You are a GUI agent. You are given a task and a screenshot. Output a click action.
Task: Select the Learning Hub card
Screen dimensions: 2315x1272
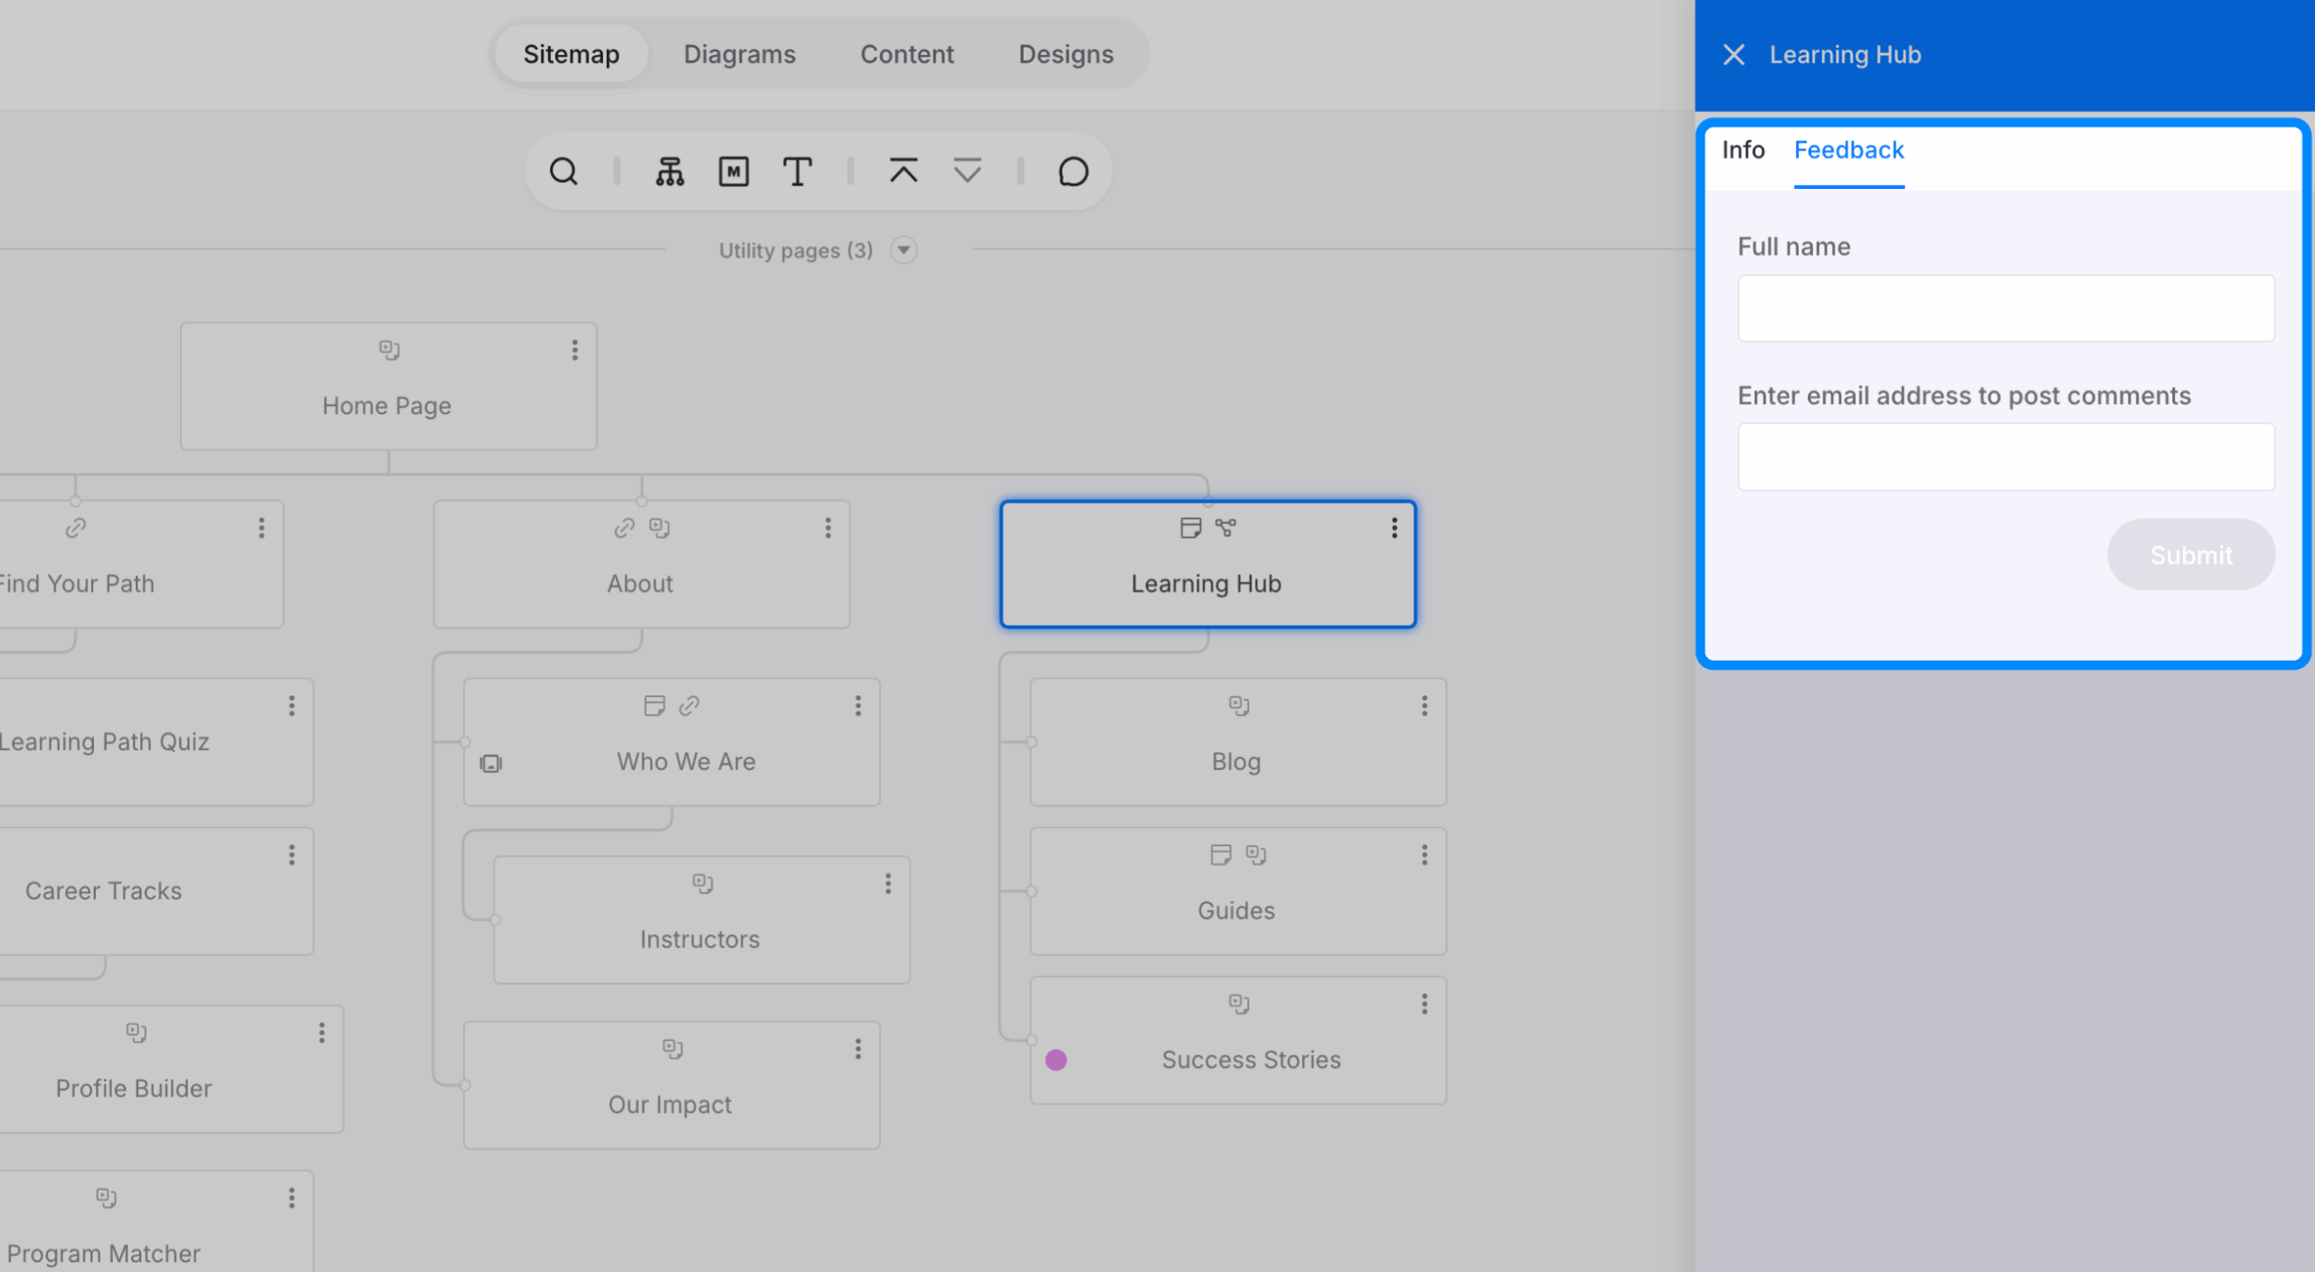point(1207,564)
